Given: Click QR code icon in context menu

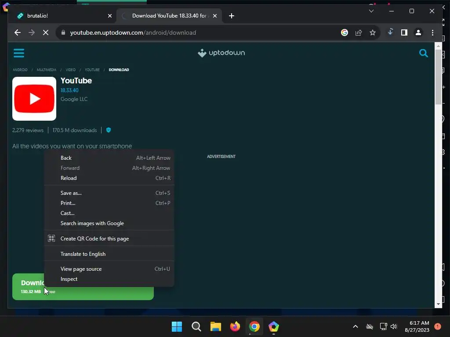Looking at the screenshot, I should pyautogui.click(x=51, y=238).
